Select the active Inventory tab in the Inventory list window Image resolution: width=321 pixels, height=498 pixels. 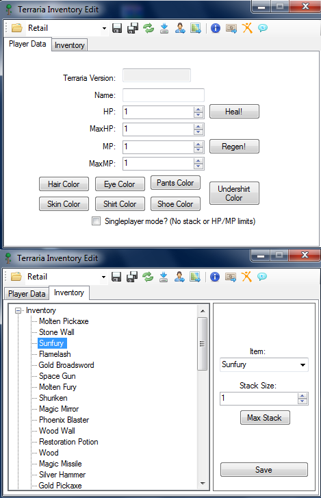[x=69, y=292]
